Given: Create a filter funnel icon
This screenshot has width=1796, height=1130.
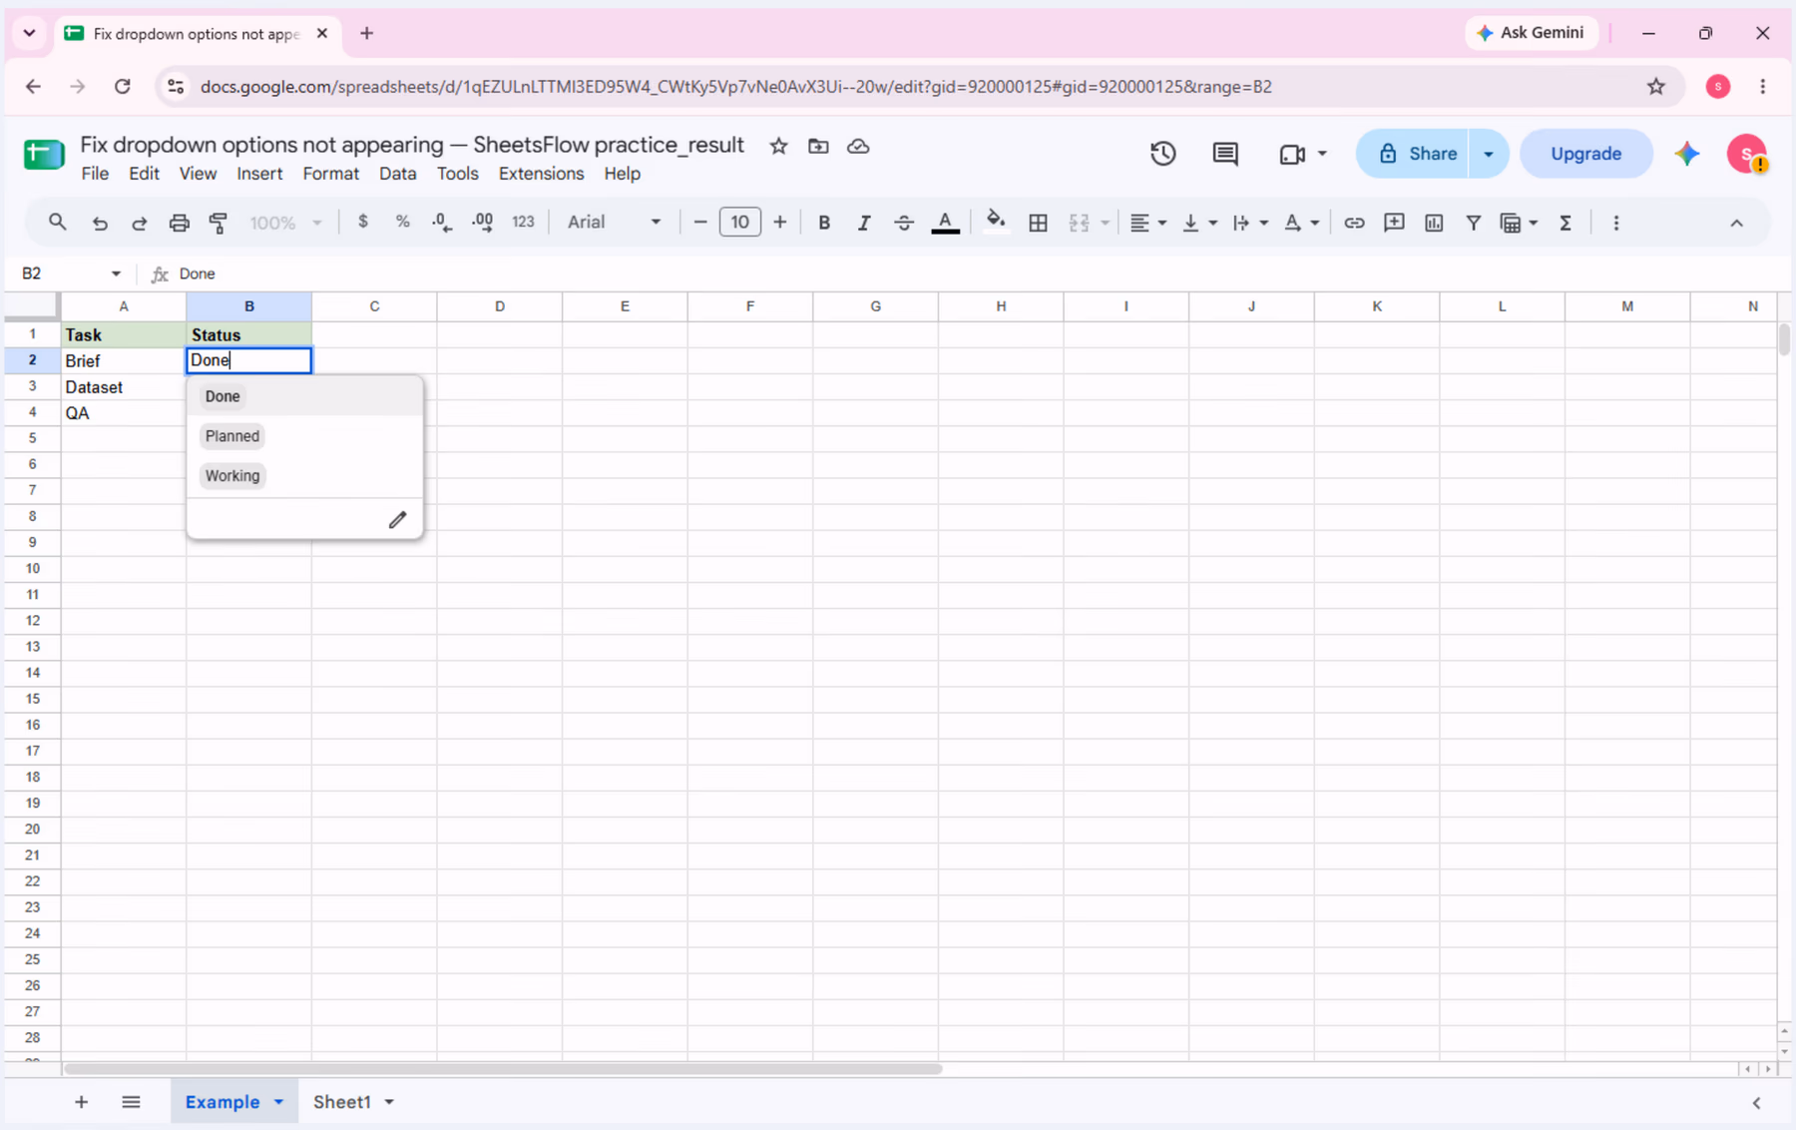Looking at the screenshot, I should coord(1473,223).
